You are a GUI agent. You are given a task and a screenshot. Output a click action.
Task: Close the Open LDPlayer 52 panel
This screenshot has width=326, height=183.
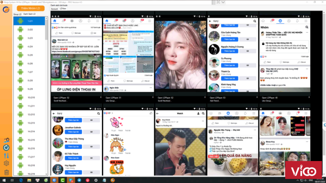pyautogui.click(x=101, y=97)
